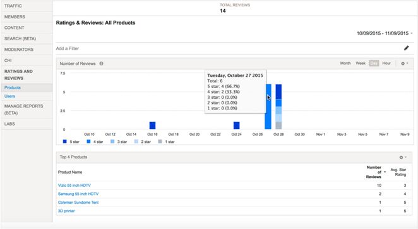The height and width of the screenshot is (229, 418).
Task: Click the Oct 28 stacked bar in chart
Action: (278, 107)
